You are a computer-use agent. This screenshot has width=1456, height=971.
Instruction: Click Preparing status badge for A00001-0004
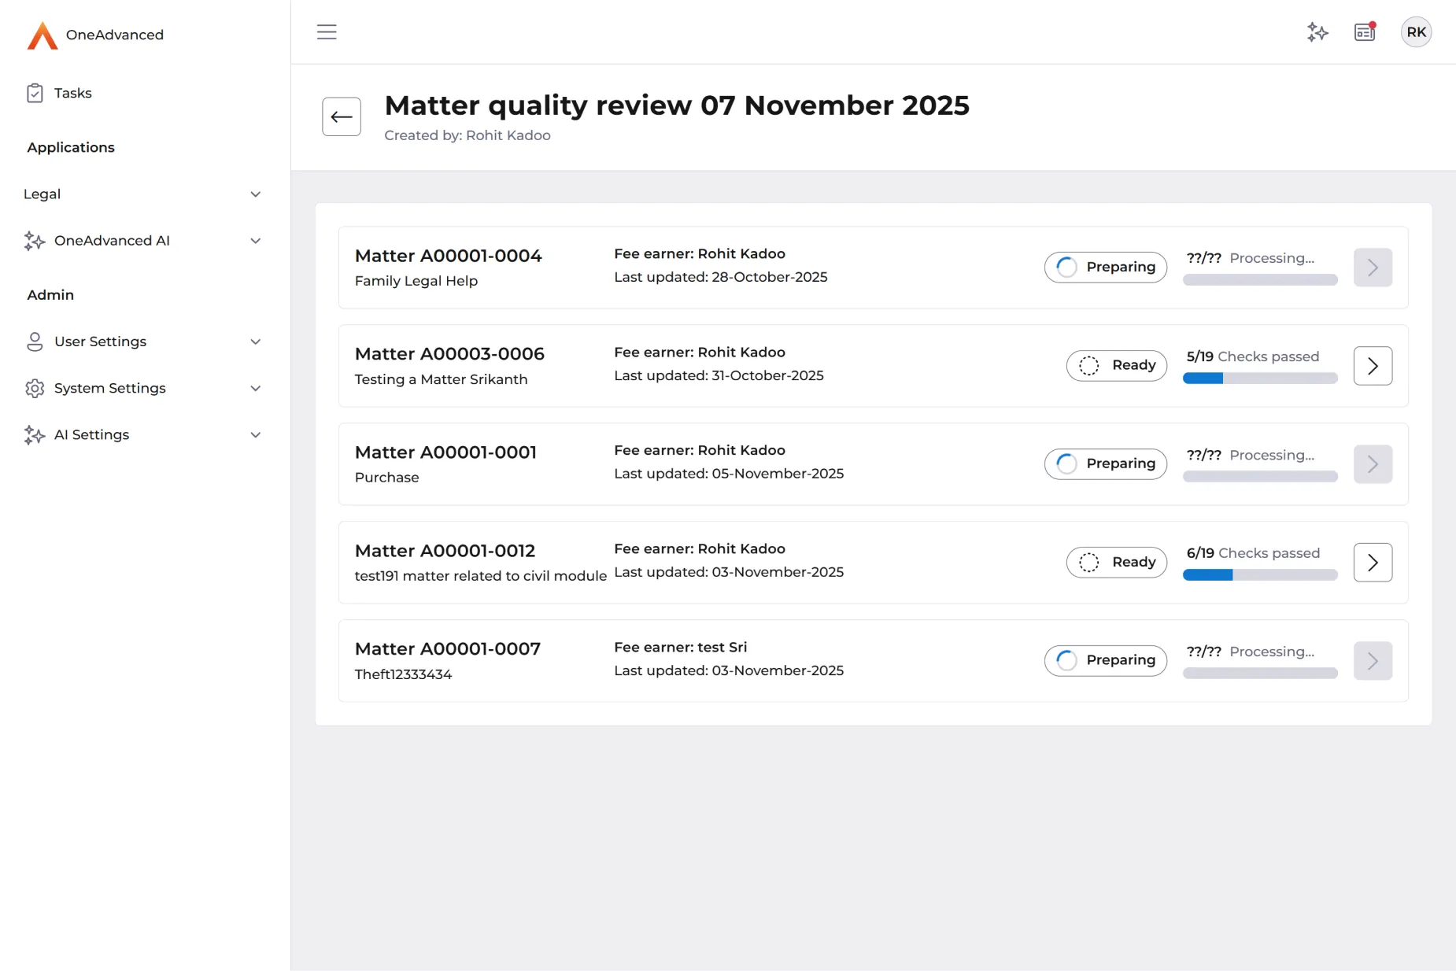point(1105,268)
